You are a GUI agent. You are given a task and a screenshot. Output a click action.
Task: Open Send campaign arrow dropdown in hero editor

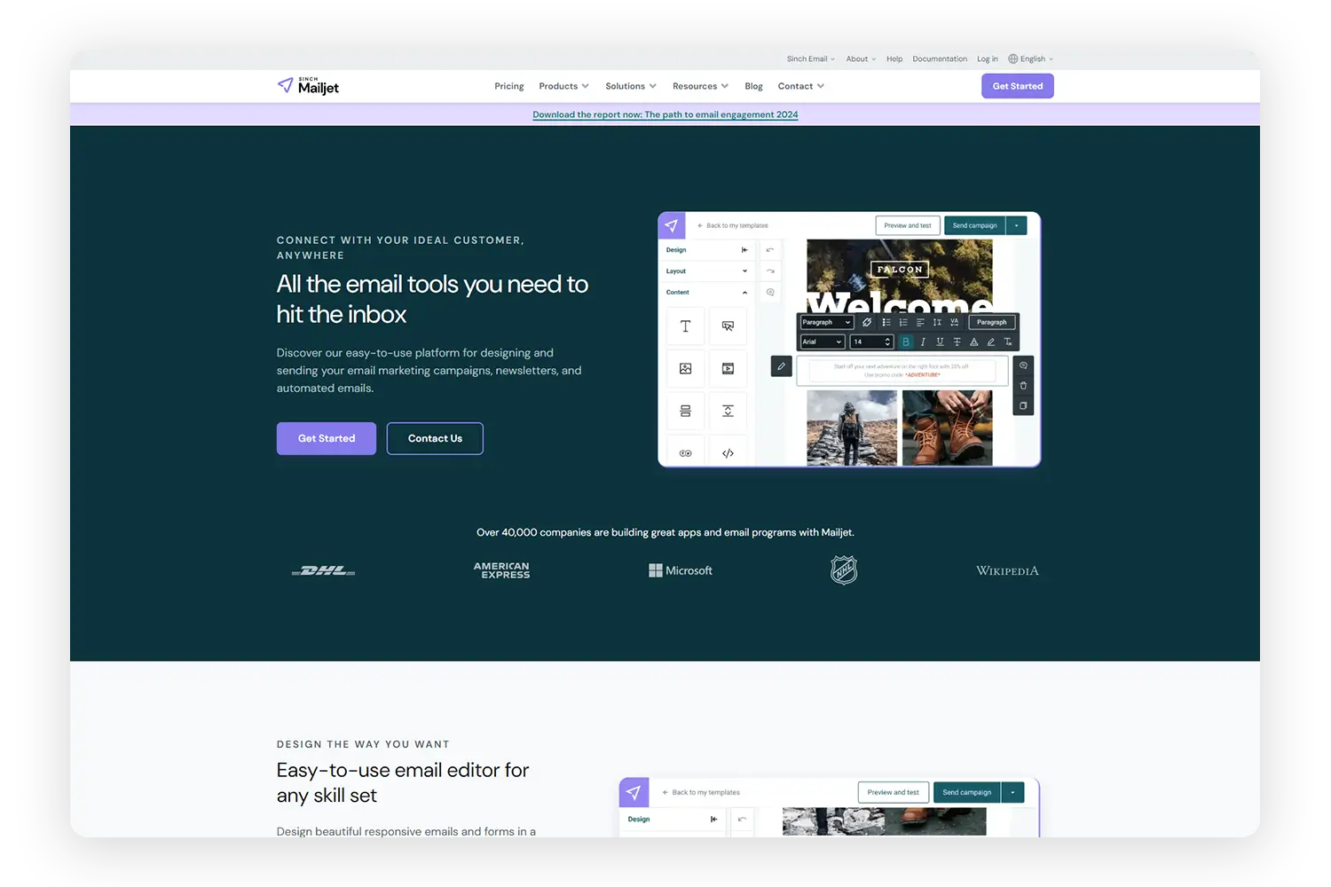pos(1016,225)
